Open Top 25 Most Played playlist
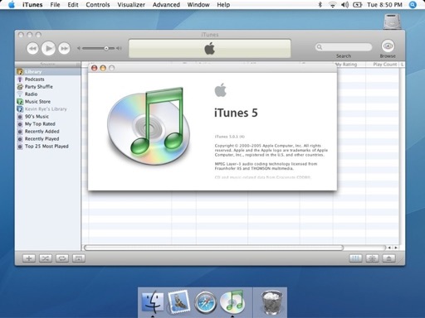The height and width of the screenshot is (318, 425). tap(48, 147)
